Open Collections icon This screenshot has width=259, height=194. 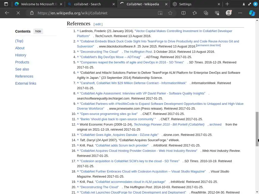tap(206, 13)
